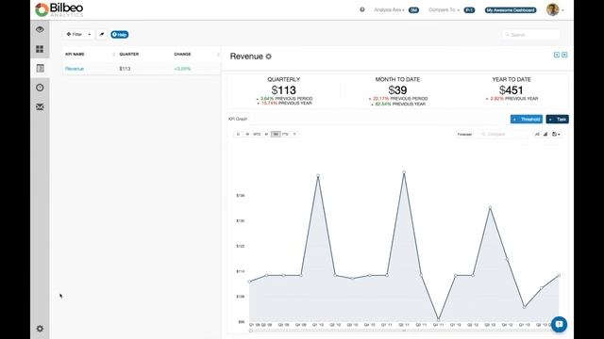Click the +3.64% change cell
Viewport: 604px width, 339px height.
point(182,69)
